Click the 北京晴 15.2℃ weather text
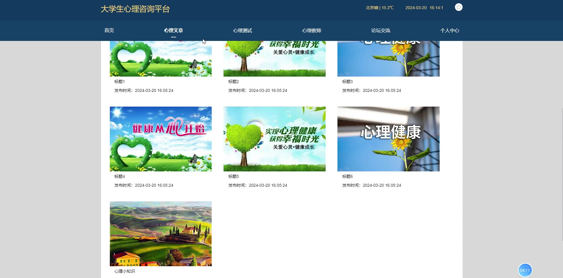Screen dimensions: 563x278 tap(380, 8)
